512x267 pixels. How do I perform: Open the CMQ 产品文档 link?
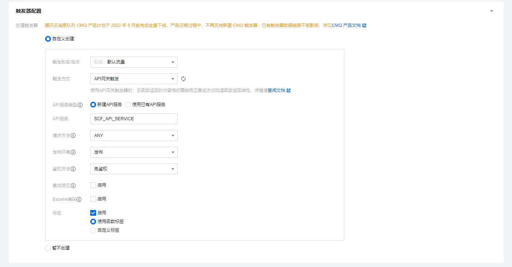[x=346, y=25]
